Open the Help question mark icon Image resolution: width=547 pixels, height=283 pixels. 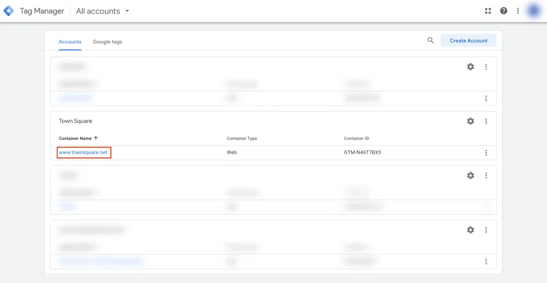[503, 11]
